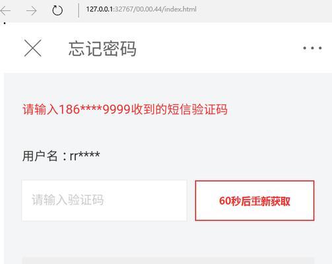Click the 忘记密码 page title
The image size is (332, 264).
pos(102,49)
